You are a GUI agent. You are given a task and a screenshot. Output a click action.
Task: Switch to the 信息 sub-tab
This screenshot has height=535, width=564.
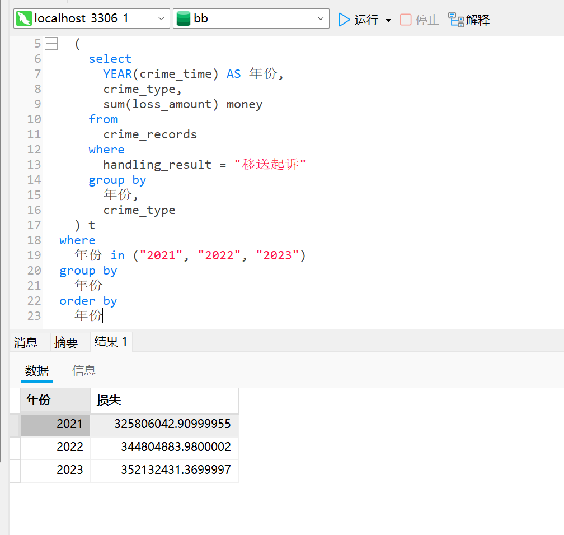tap(83, 370)
